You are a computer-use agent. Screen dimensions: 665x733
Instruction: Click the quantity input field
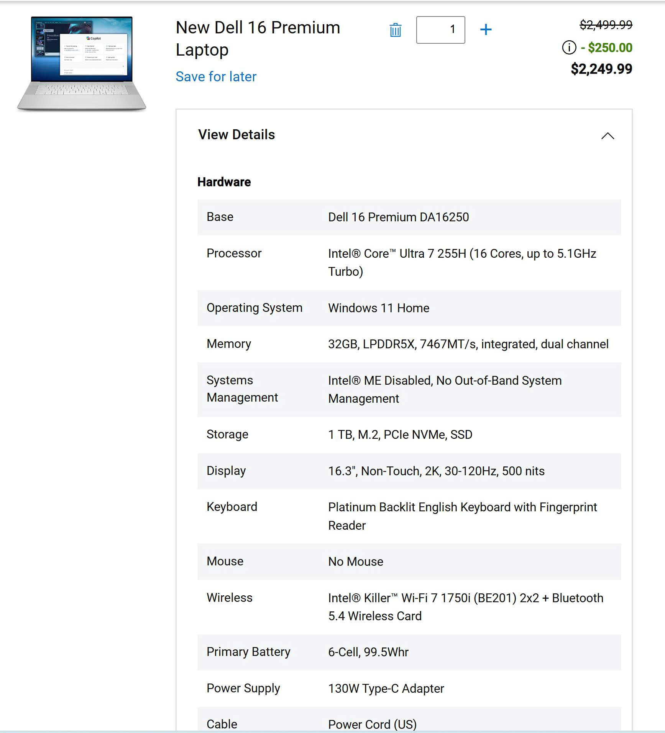coord(440,30)
